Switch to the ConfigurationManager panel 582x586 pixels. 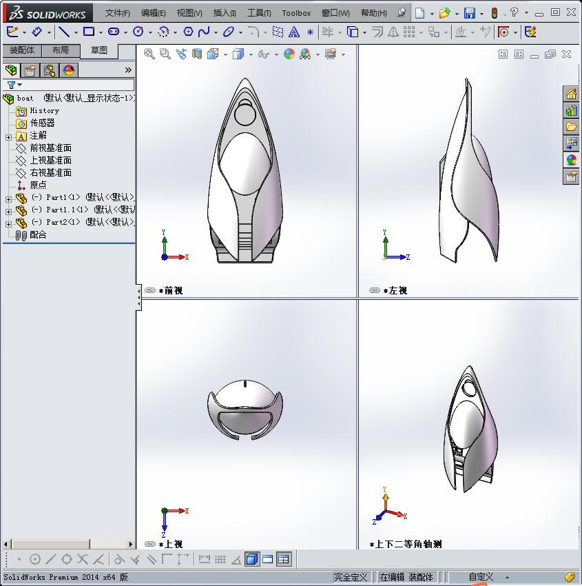50,70
